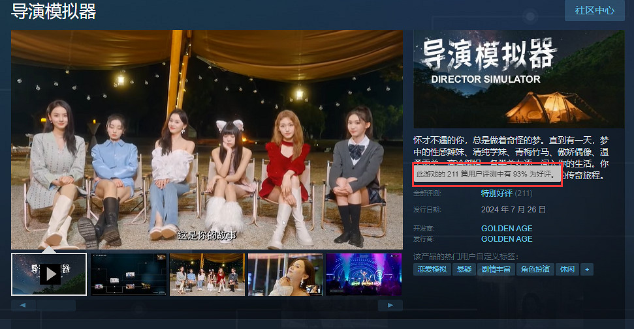Browse the 剧情丰富 tag
The image size is (634, 329).
coord(495,269)
